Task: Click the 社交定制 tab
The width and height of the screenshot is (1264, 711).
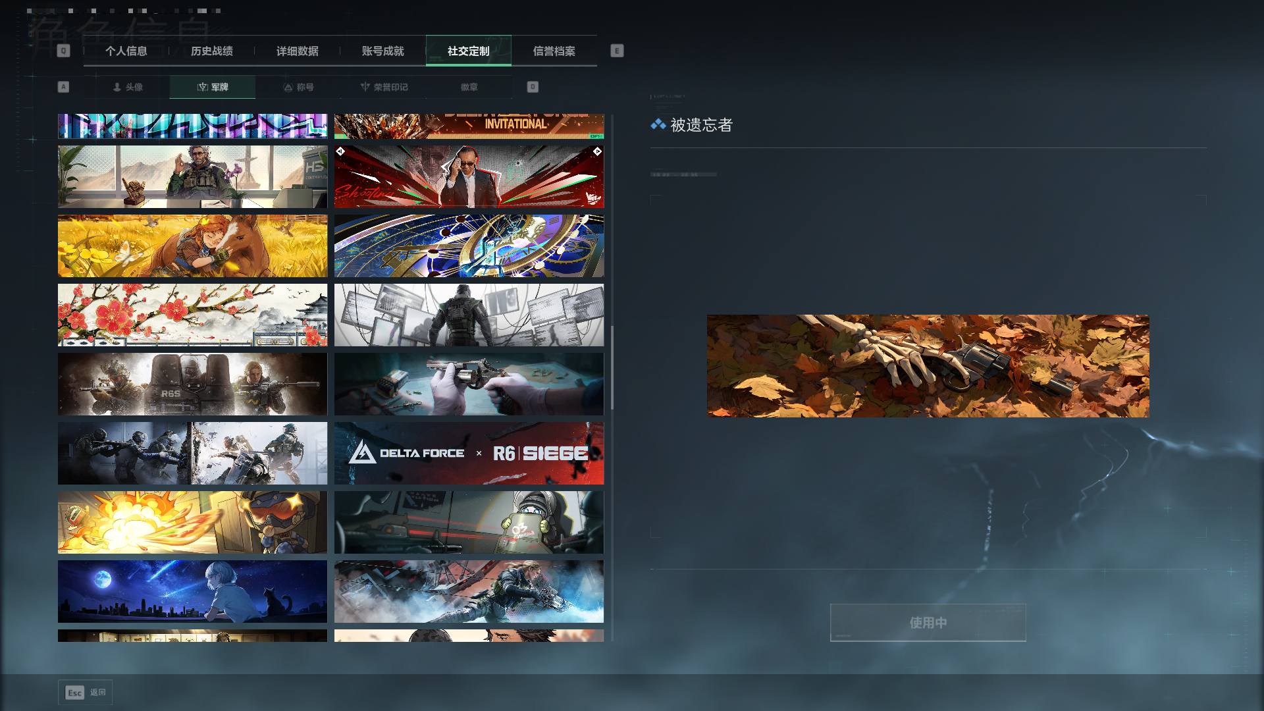Action: pyautogui.click(x=469, y=51)
